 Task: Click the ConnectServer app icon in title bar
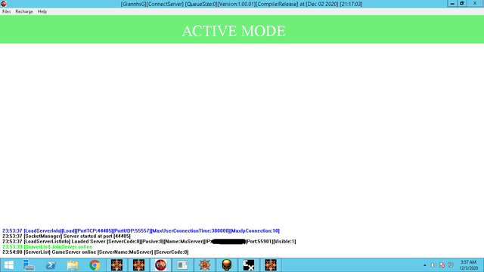[4, 4]
